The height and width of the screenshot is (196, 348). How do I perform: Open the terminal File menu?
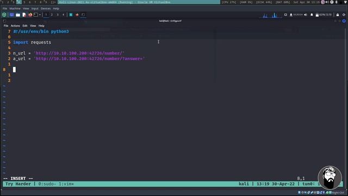point(6,26)
